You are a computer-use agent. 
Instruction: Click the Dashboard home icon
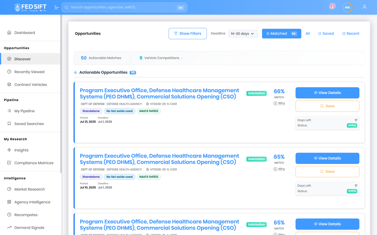(x=9, y=32)
